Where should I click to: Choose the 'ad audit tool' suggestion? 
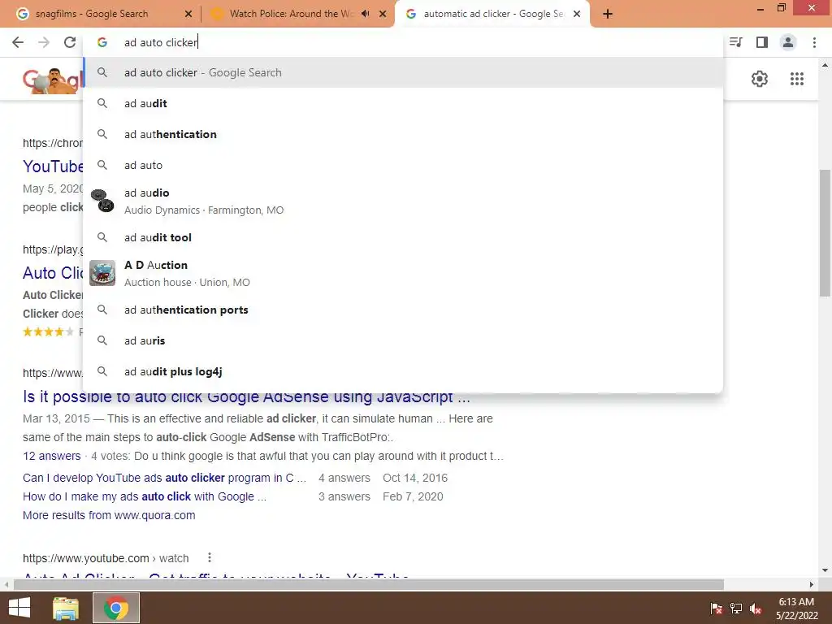click(403, 237)
